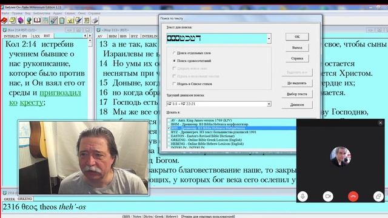388x218 pixels.
Task: Check the HEBENG Hebrew Lexicon entry
Action: coord(169,144)
